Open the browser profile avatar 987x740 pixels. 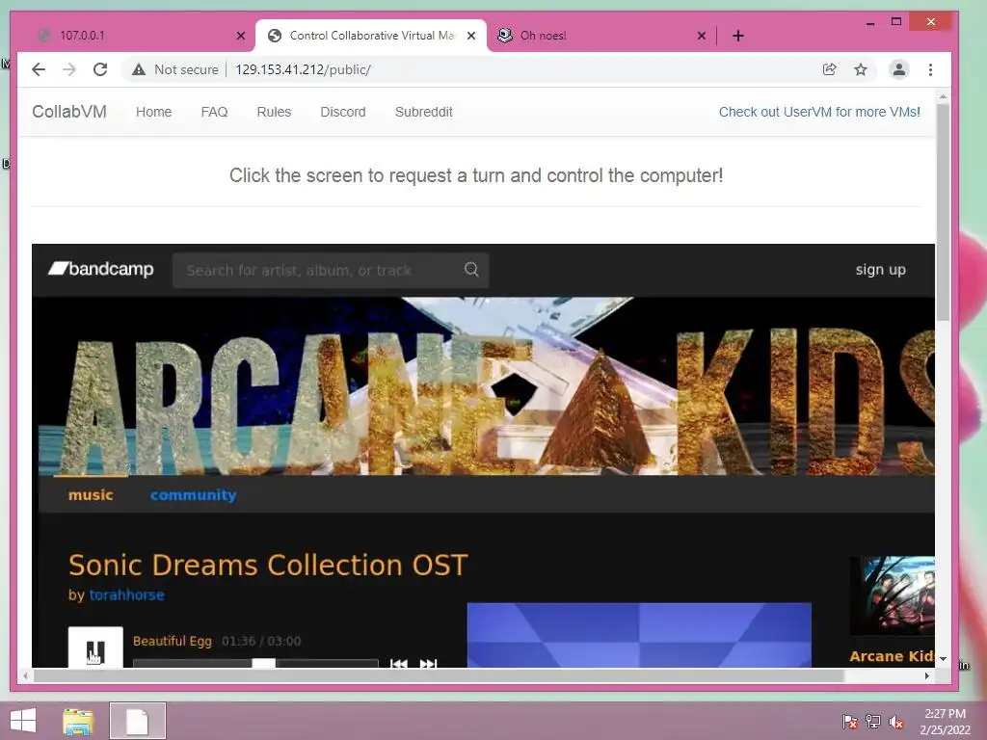click(x=899, y=69)
